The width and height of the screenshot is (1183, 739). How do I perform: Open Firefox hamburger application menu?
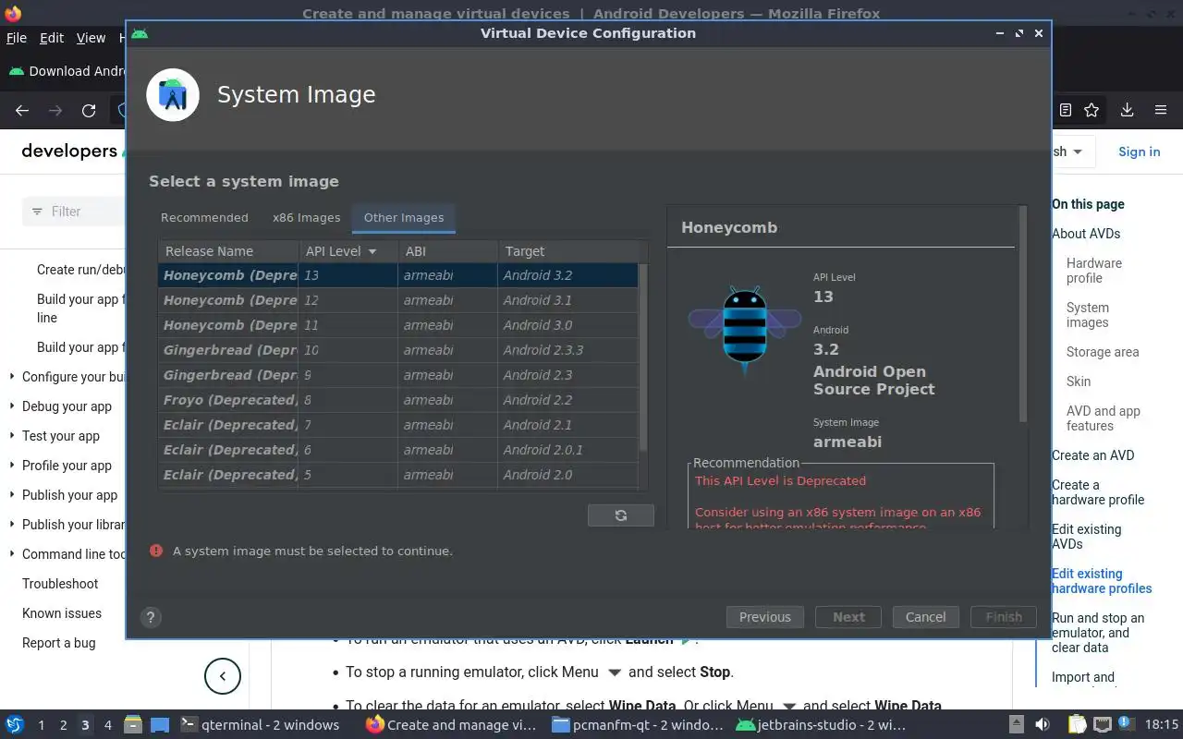(1161, 110)
